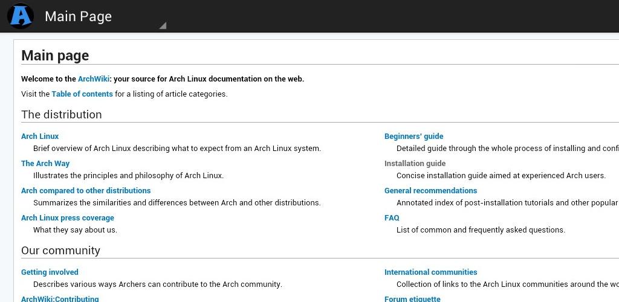This screenshot has height=302, width=619.
Task: Visit the International communities link
Action: tap(431, 272)
